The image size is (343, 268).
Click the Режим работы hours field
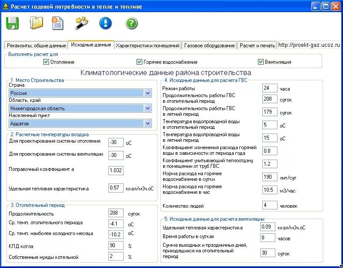tap(270, 88)
